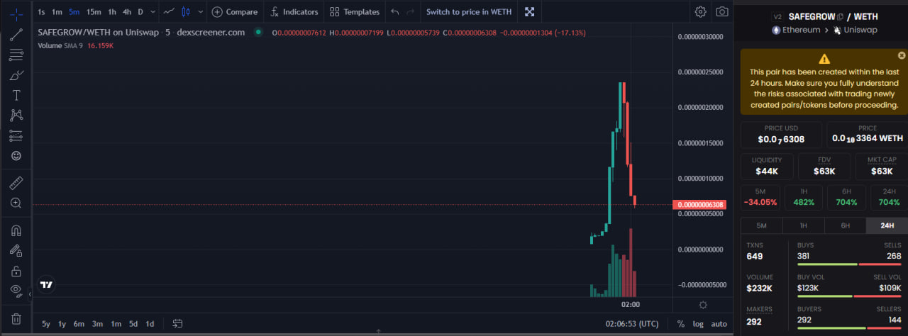Toggle stay in drawing mode
This screenshot has height=336, width=908.
tap(16, 250)
